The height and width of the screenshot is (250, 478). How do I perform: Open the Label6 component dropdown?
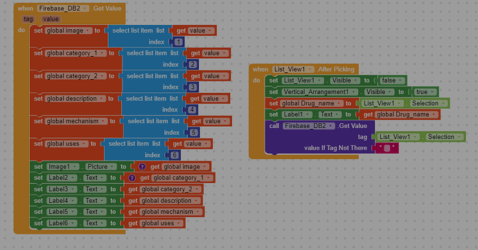pyautogui.click(x=62, y=223)
